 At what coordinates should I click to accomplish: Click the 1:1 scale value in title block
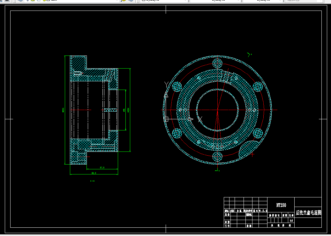coord(291,221)
